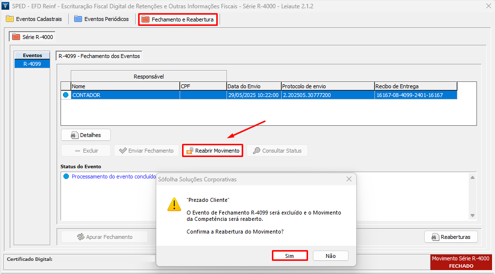Select R-4099 in the Eventos list
The image size is (495, 274).
pos(32,64)
